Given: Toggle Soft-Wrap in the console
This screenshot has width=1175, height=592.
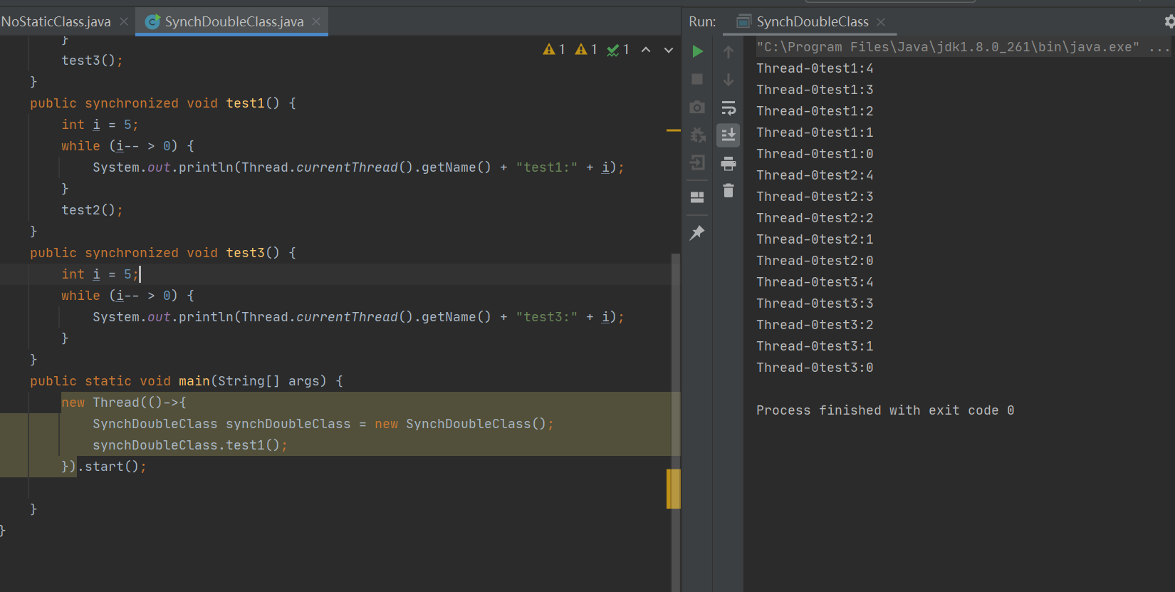Looking at the screenshot, I should [728, 108].
